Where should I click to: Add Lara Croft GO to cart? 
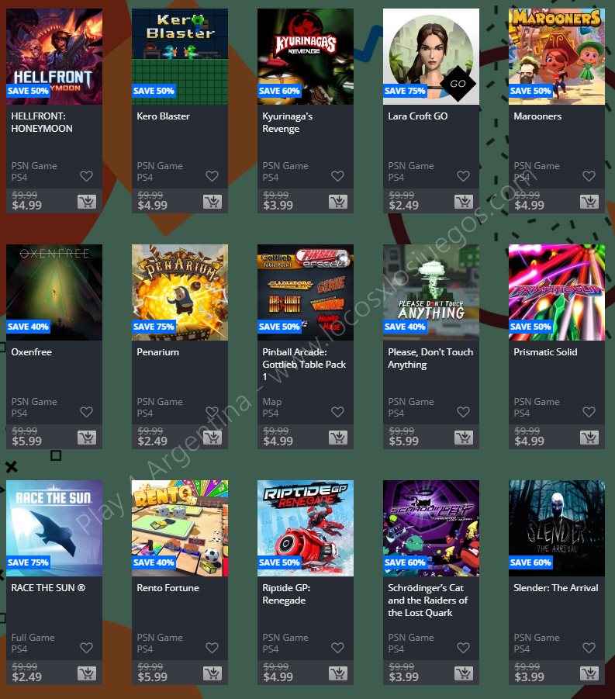point(463,202)
